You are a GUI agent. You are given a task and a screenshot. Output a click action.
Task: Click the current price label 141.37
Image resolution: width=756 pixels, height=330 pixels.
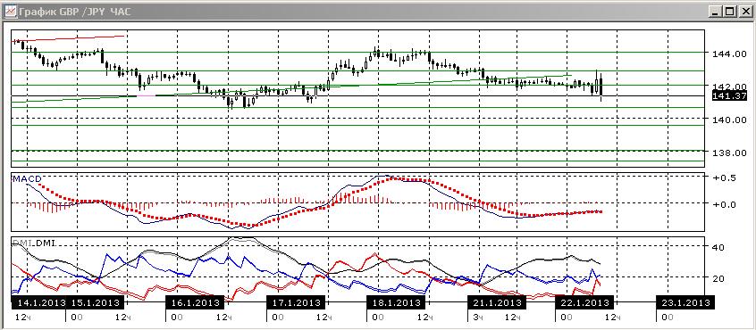click(x=729, y=96)
